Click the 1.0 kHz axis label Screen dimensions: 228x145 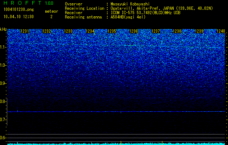click(x=3, y=65)
